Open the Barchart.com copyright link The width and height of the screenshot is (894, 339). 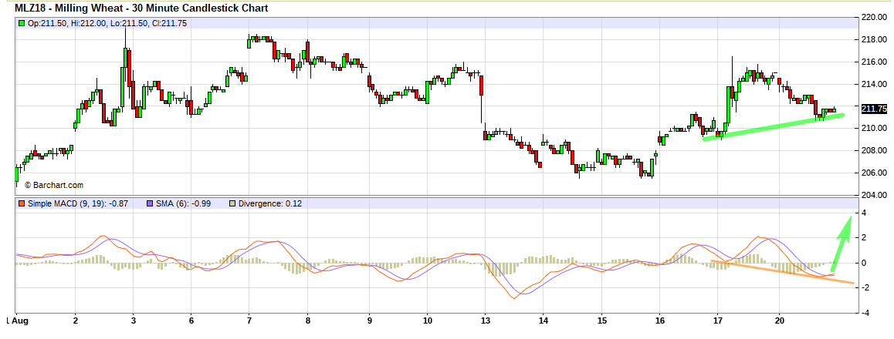[52, 185]
